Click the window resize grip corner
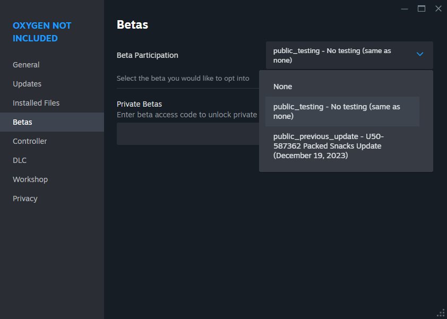The width and height of the screenshot is (447, 319). [x=441, y=313]
